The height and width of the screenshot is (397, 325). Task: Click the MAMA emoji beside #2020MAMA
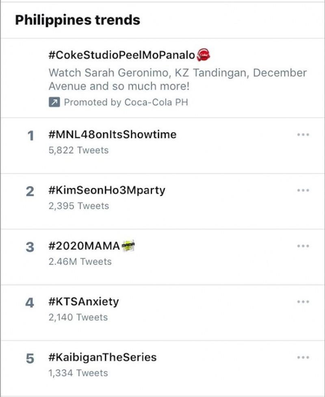coord(128,246)
